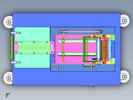Click the pink ball joint below roller
The height and width of the screenshot is (100, 133).
pos(99,63)
